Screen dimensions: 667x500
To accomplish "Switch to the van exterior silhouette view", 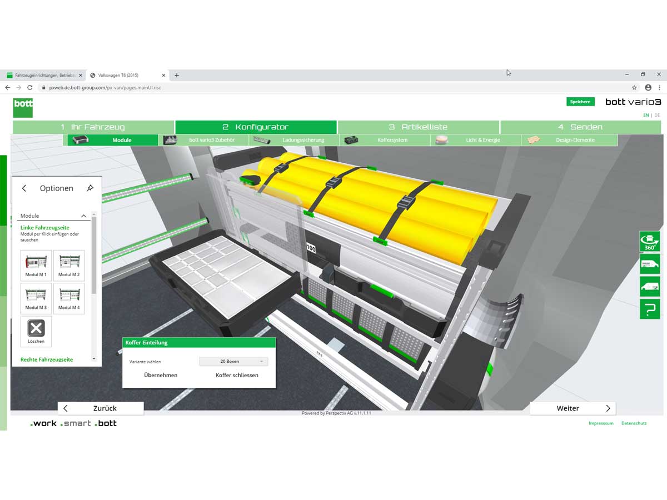I will 650,286.
